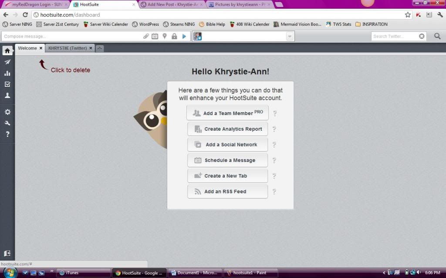This screenshot has width=446, height=278.
Task: Click the Add a Social Network button
Action: (x=227, y=145)
